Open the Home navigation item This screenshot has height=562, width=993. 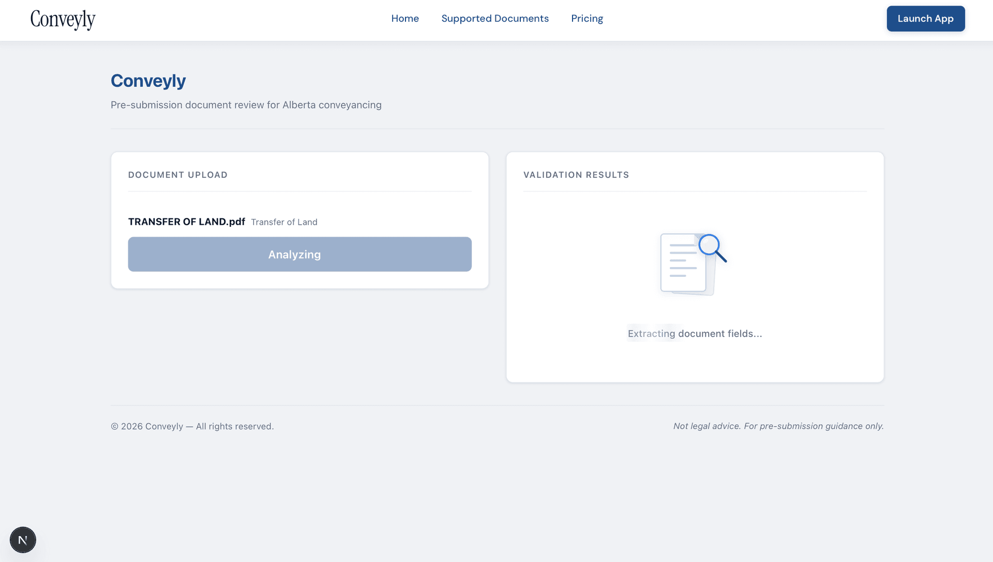coord(405,18)
